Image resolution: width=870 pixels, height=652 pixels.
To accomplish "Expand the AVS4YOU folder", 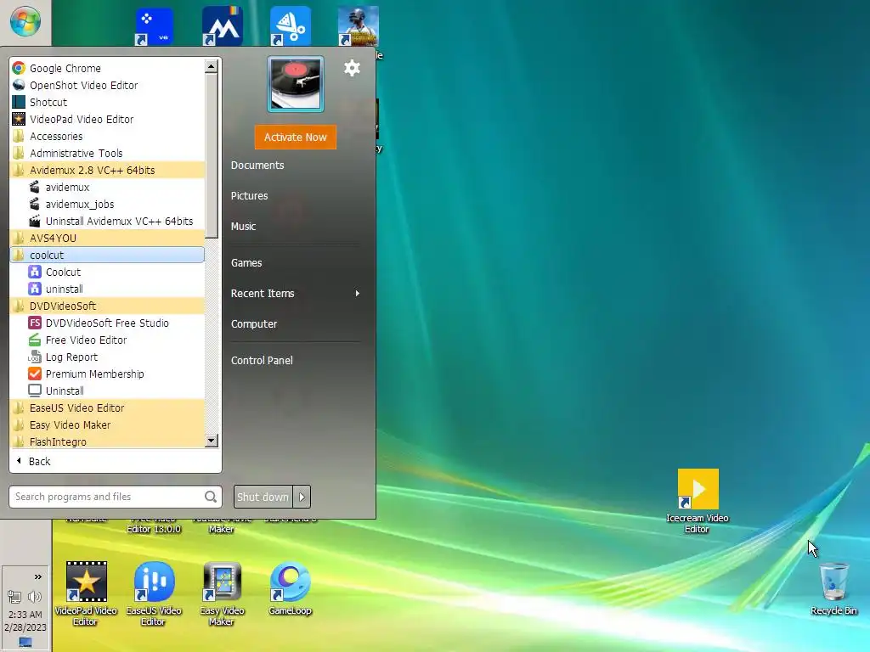I will pos(108,239).
